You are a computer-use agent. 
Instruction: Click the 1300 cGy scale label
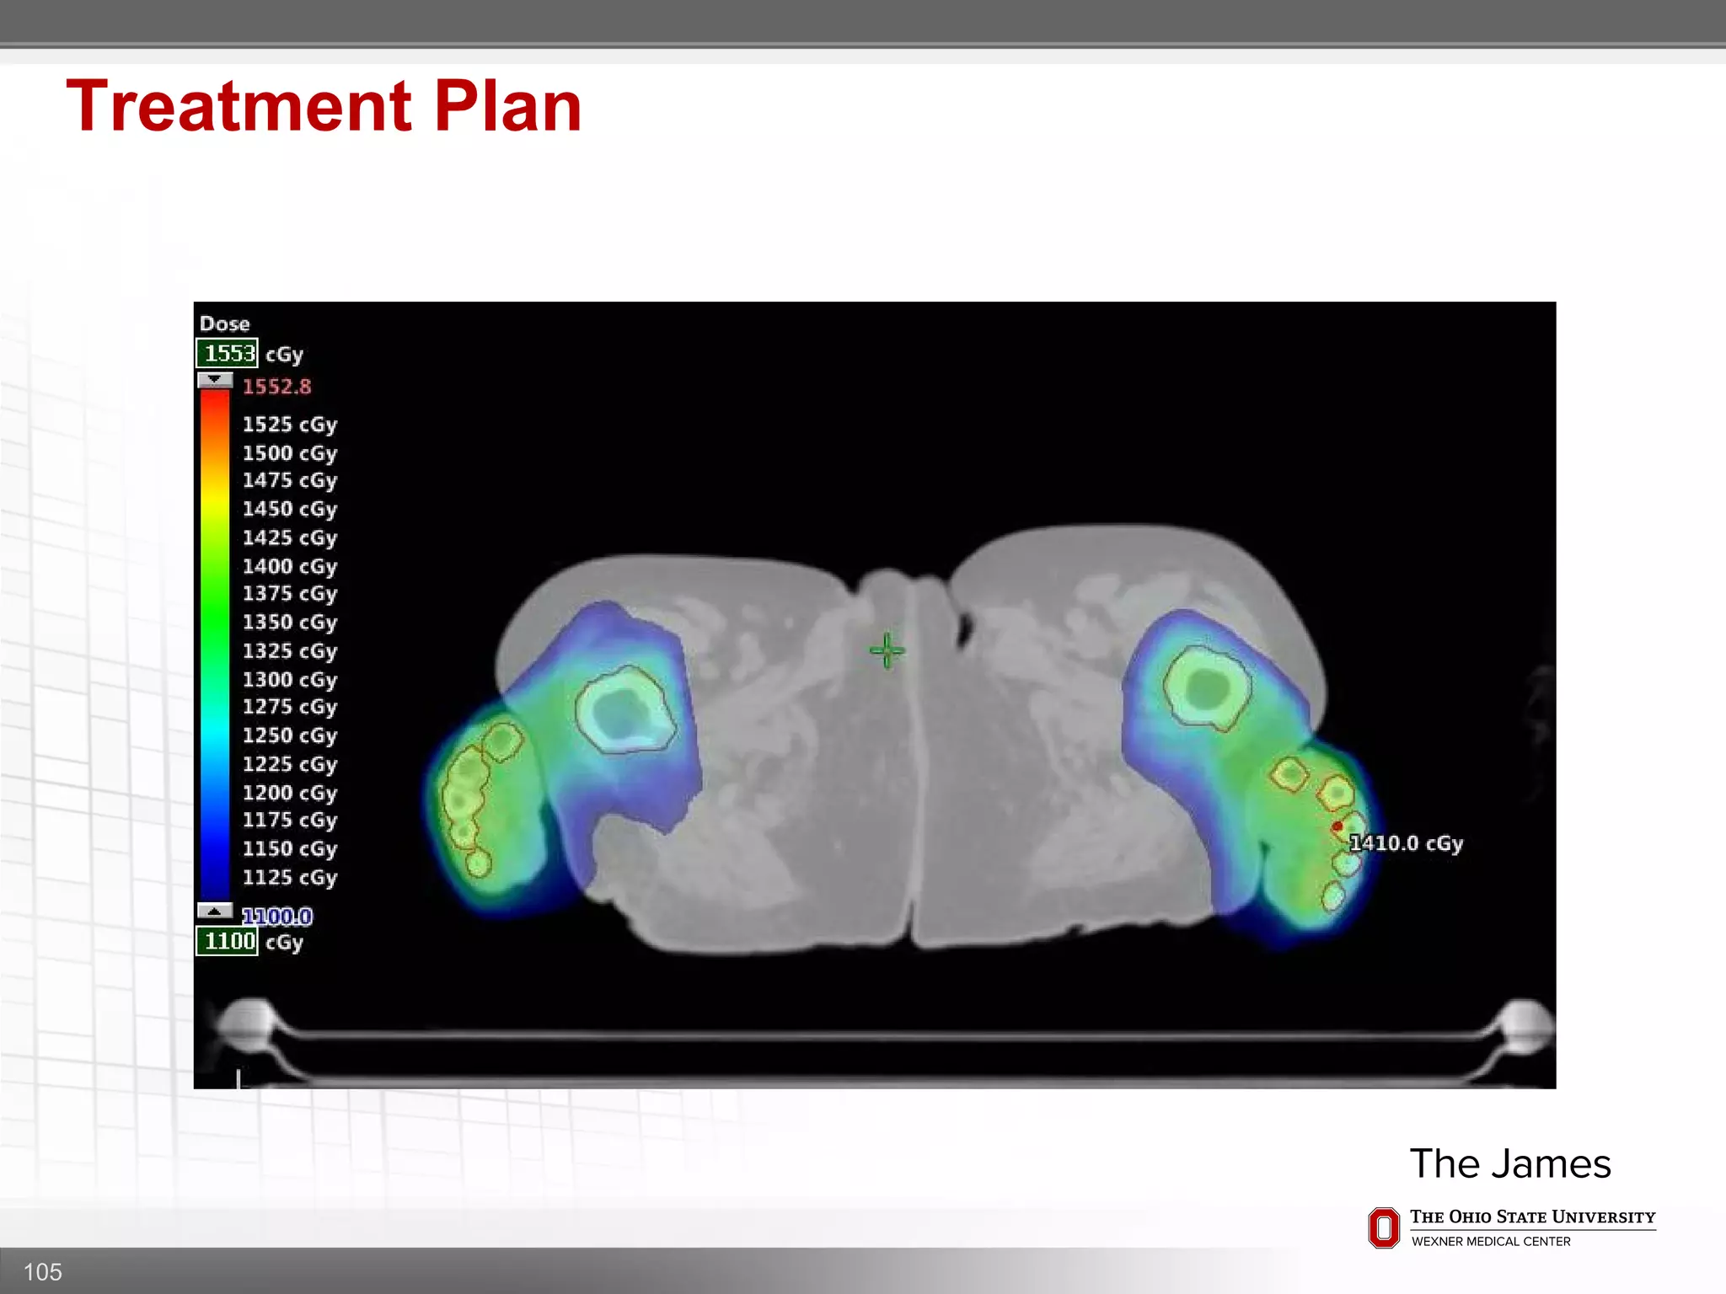click(x=290, y=680)
